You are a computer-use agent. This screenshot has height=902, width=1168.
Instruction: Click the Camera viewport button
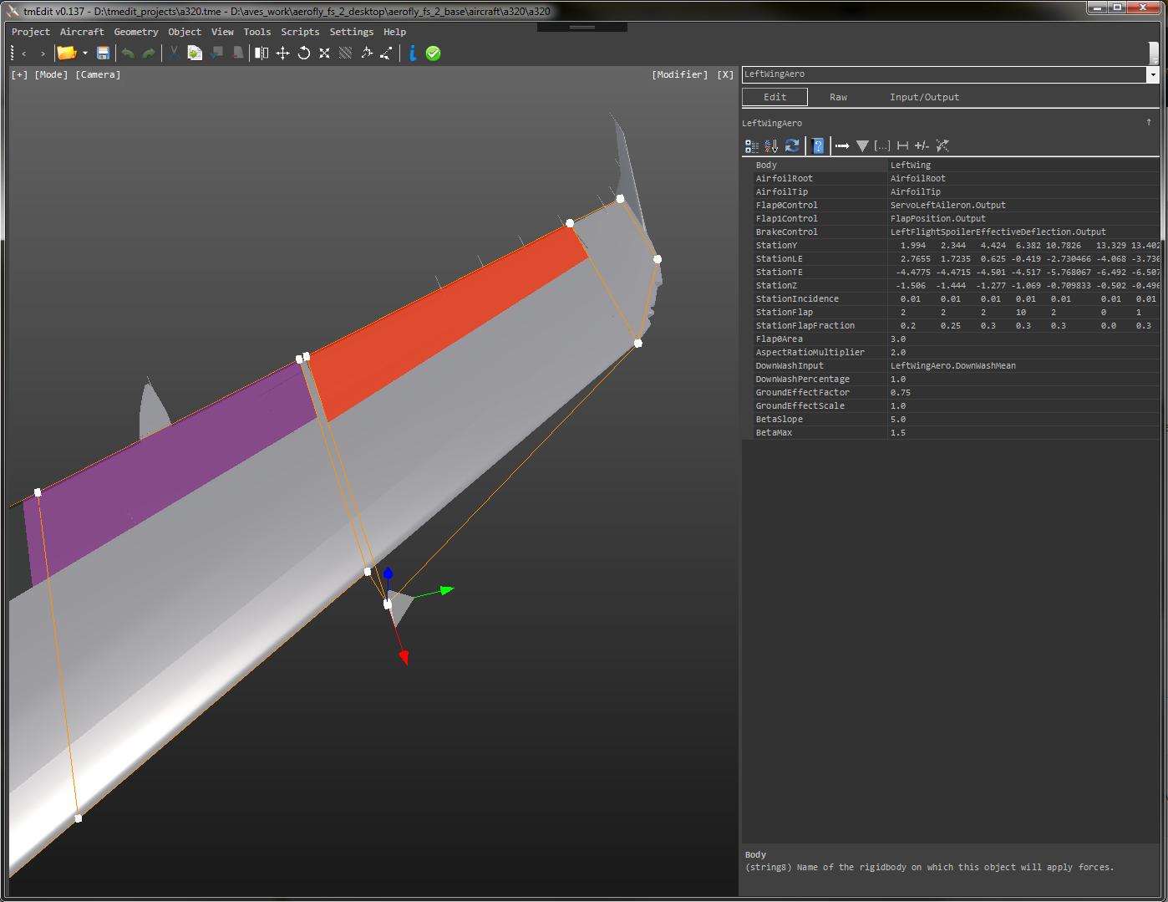tap(98, 74)
